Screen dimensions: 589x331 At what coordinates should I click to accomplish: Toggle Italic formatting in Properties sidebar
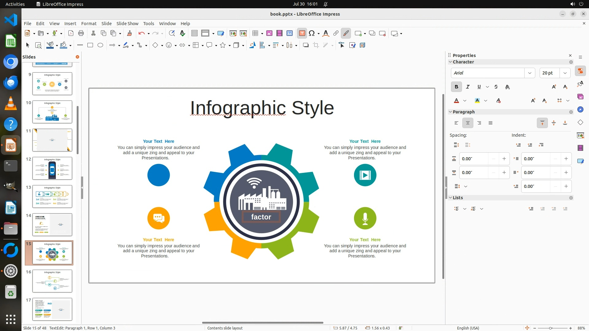pyautogui.click(x=468, y=87)
